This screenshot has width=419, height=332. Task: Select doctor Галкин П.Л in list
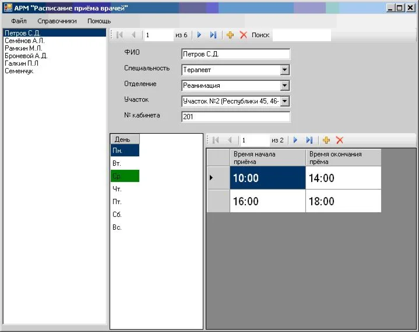pyautogui.click(x=55, y=63)
